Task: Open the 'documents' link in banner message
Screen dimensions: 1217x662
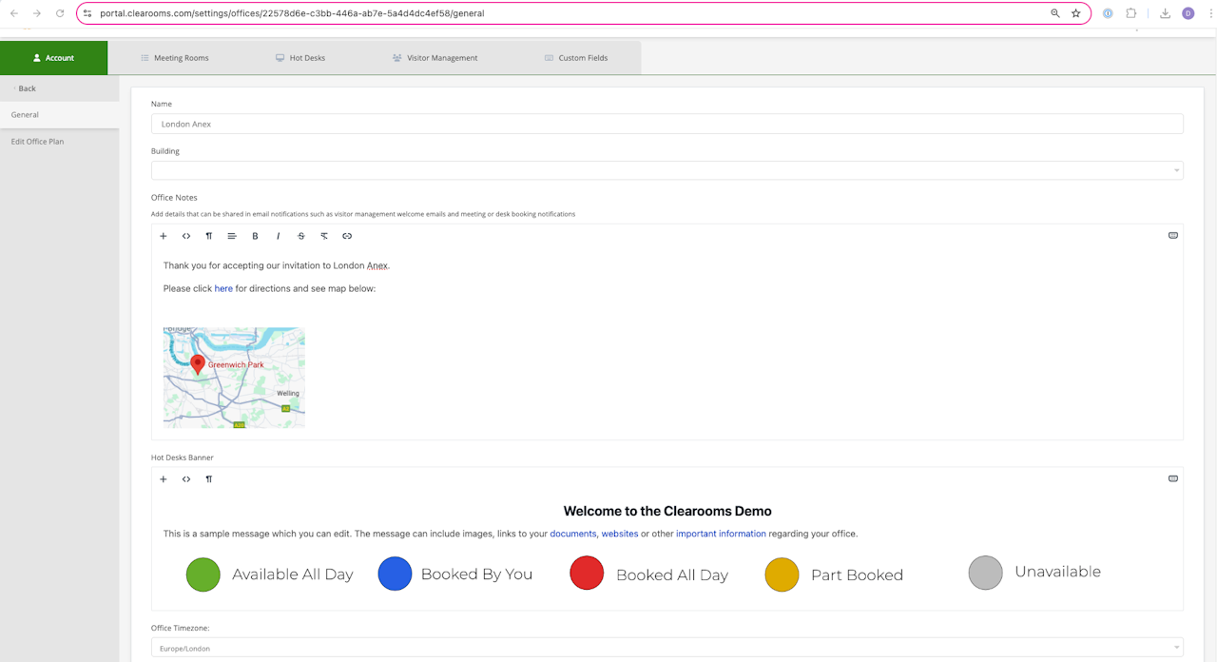Action: click(x=573, y=534)
